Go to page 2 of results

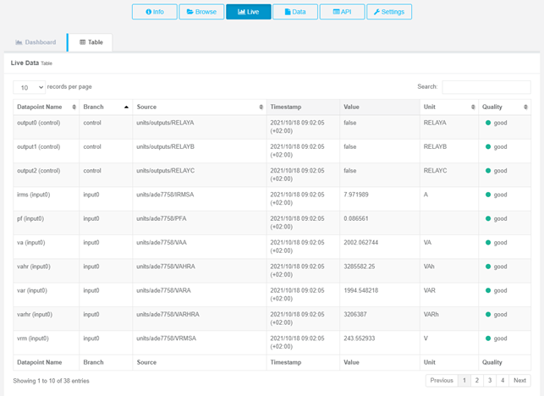477,381
